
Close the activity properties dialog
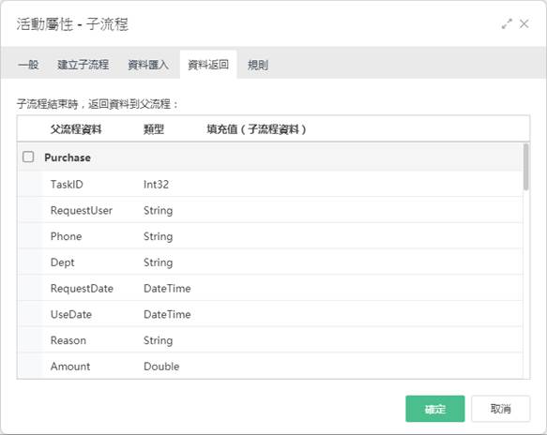pyautogui.click(x=524, y=24)
